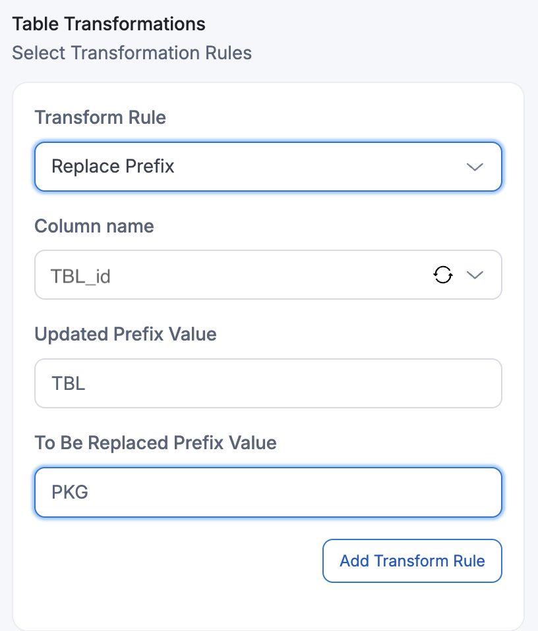Click the "Updated Prefix Value" label
The height and width of the screenshot is (631, 538).
pos(125,335)
